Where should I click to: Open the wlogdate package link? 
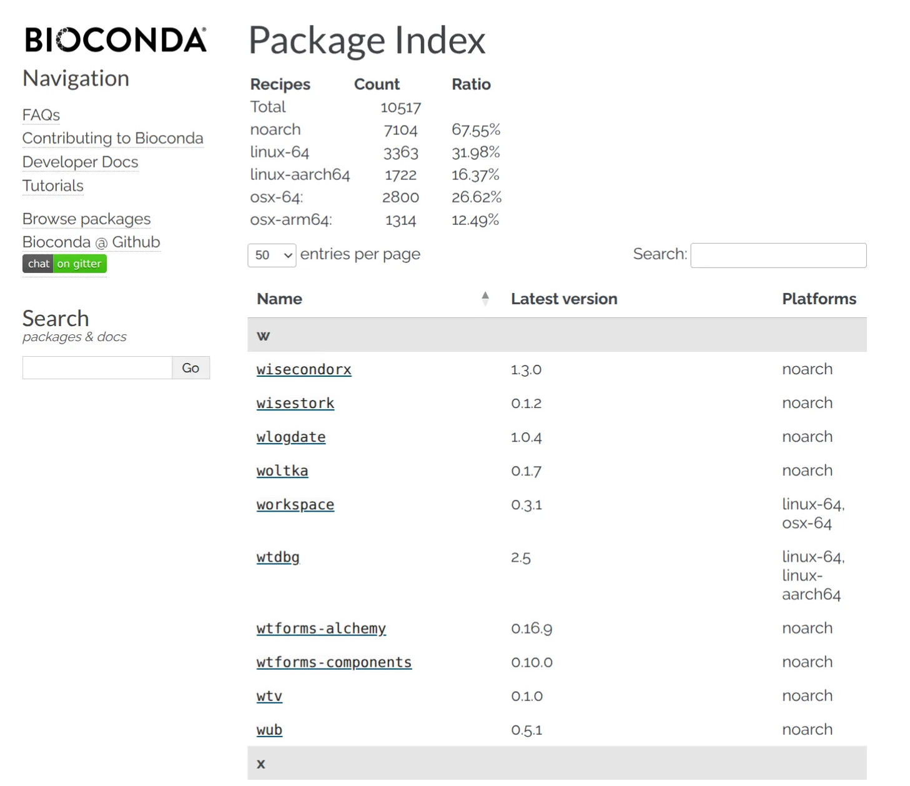pos(291,437)
